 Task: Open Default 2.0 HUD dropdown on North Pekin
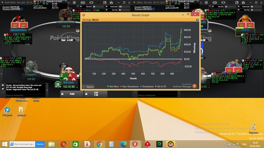pos(66,2)
